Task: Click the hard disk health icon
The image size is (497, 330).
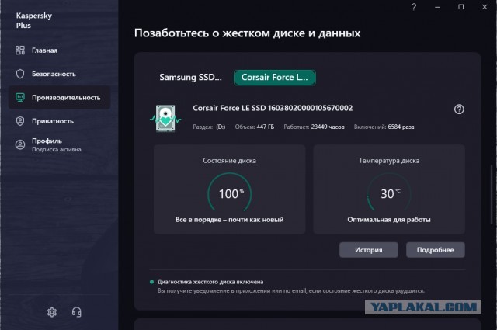Action: click(x=165, y=118)
